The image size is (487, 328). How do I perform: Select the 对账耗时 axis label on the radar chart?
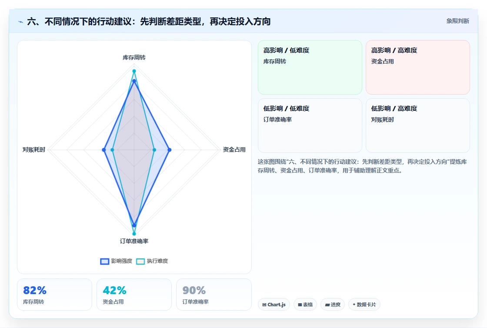click(x=34, y=149)
